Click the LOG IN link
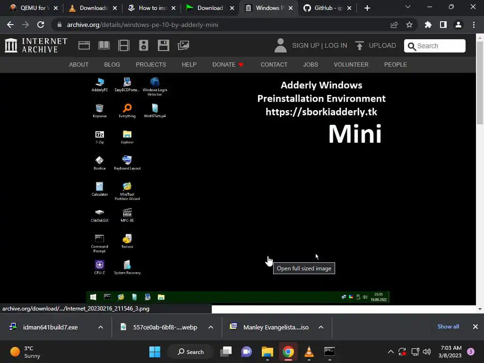484x363 pixels. pyautogui.click(x=336, y=45)
